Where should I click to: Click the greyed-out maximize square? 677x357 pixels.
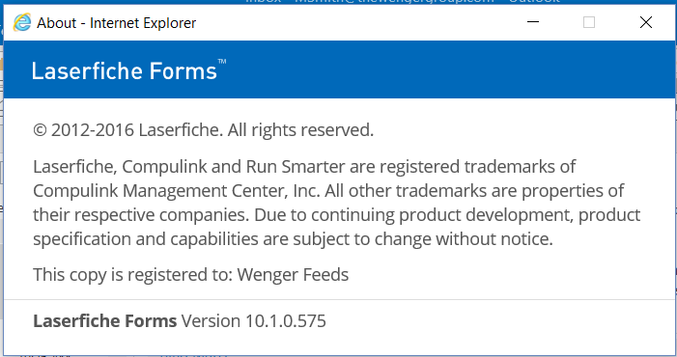(589, 22)
